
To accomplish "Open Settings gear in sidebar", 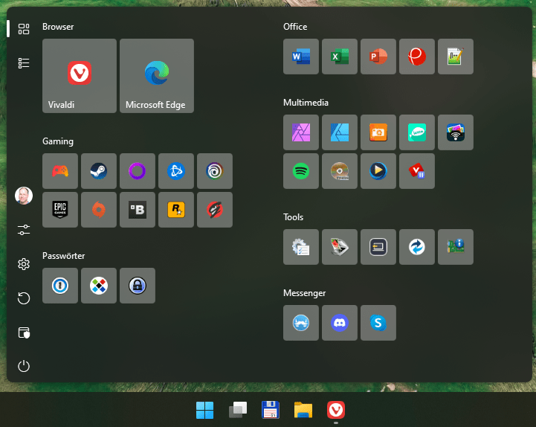I will tap(24, 264).
